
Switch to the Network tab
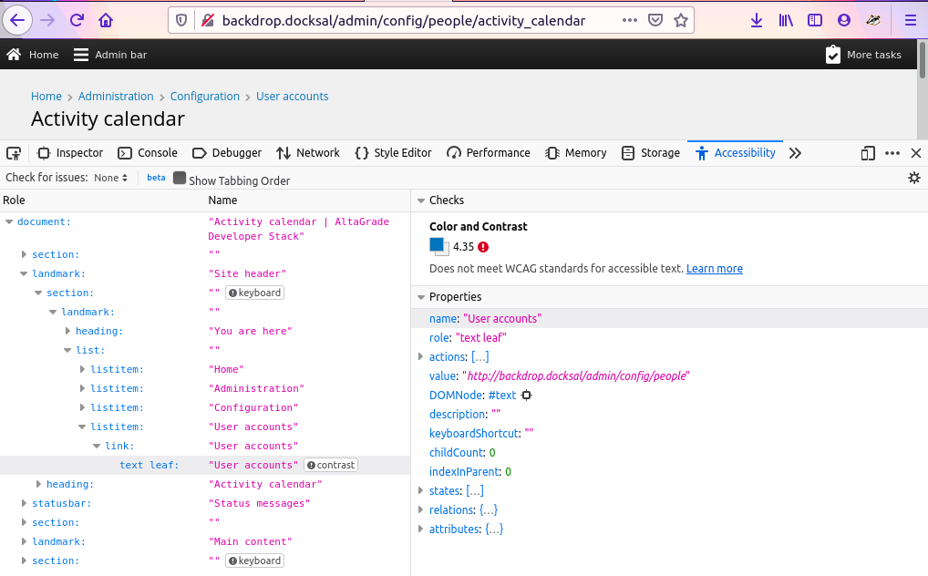pos(308,153)
